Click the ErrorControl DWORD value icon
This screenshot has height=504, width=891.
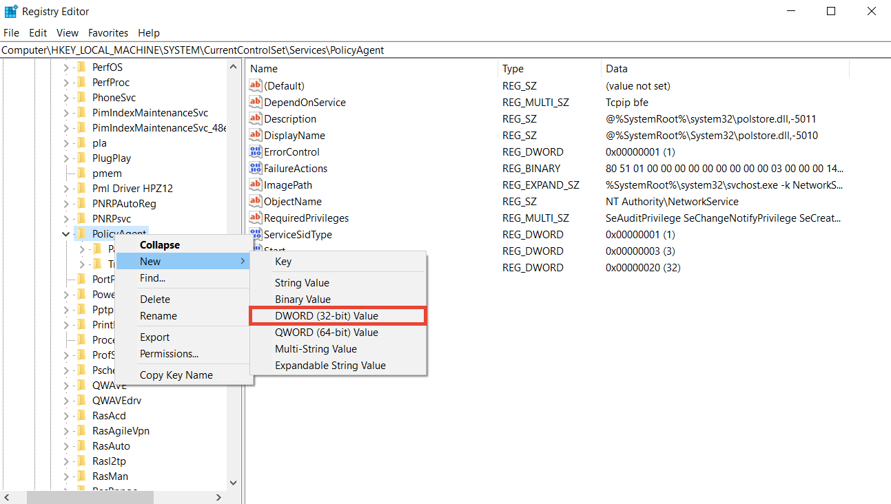pos(256,152)
